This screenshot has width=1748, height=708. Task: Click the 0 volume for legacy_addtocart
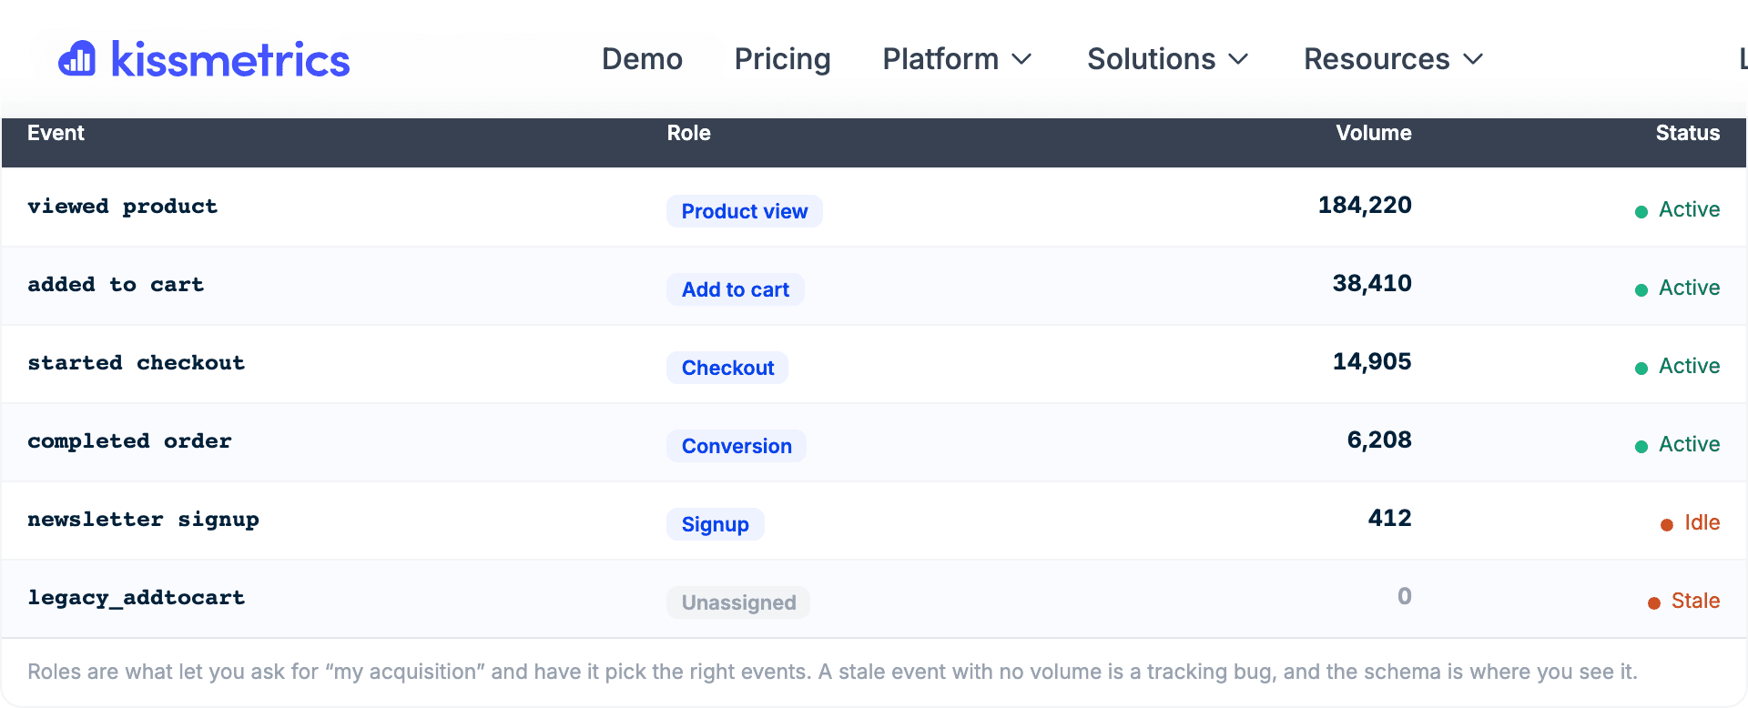pos(1405,597)
